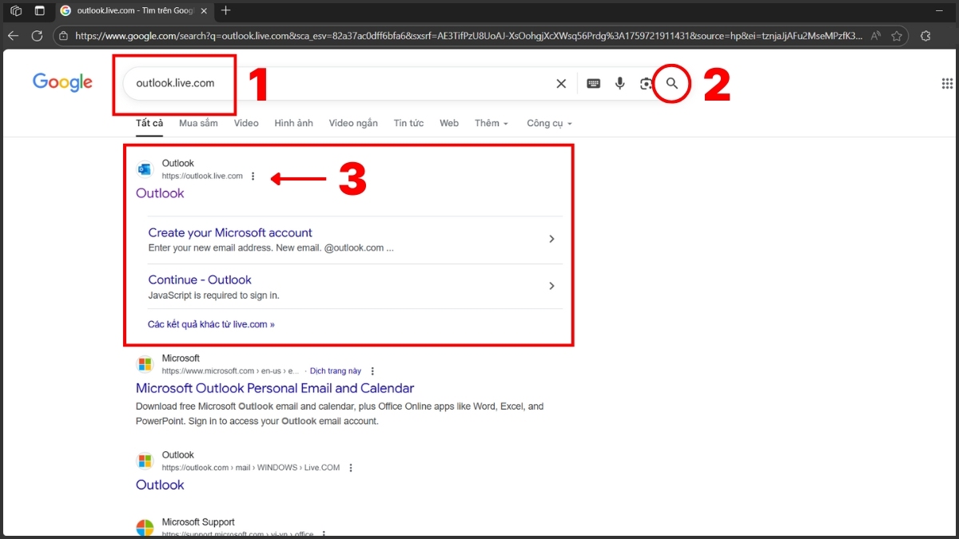
Task: Open the third result titled Outlook
Action: click(160, 485)
